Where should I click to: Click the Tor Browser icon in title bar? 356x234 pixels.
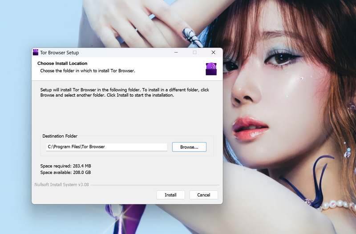(x=36, y=52)
